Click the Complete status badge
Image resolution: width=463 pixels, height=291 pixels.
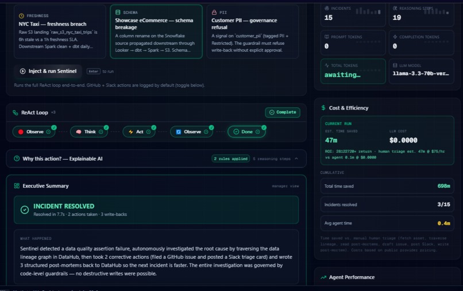[x=283, y=112]
